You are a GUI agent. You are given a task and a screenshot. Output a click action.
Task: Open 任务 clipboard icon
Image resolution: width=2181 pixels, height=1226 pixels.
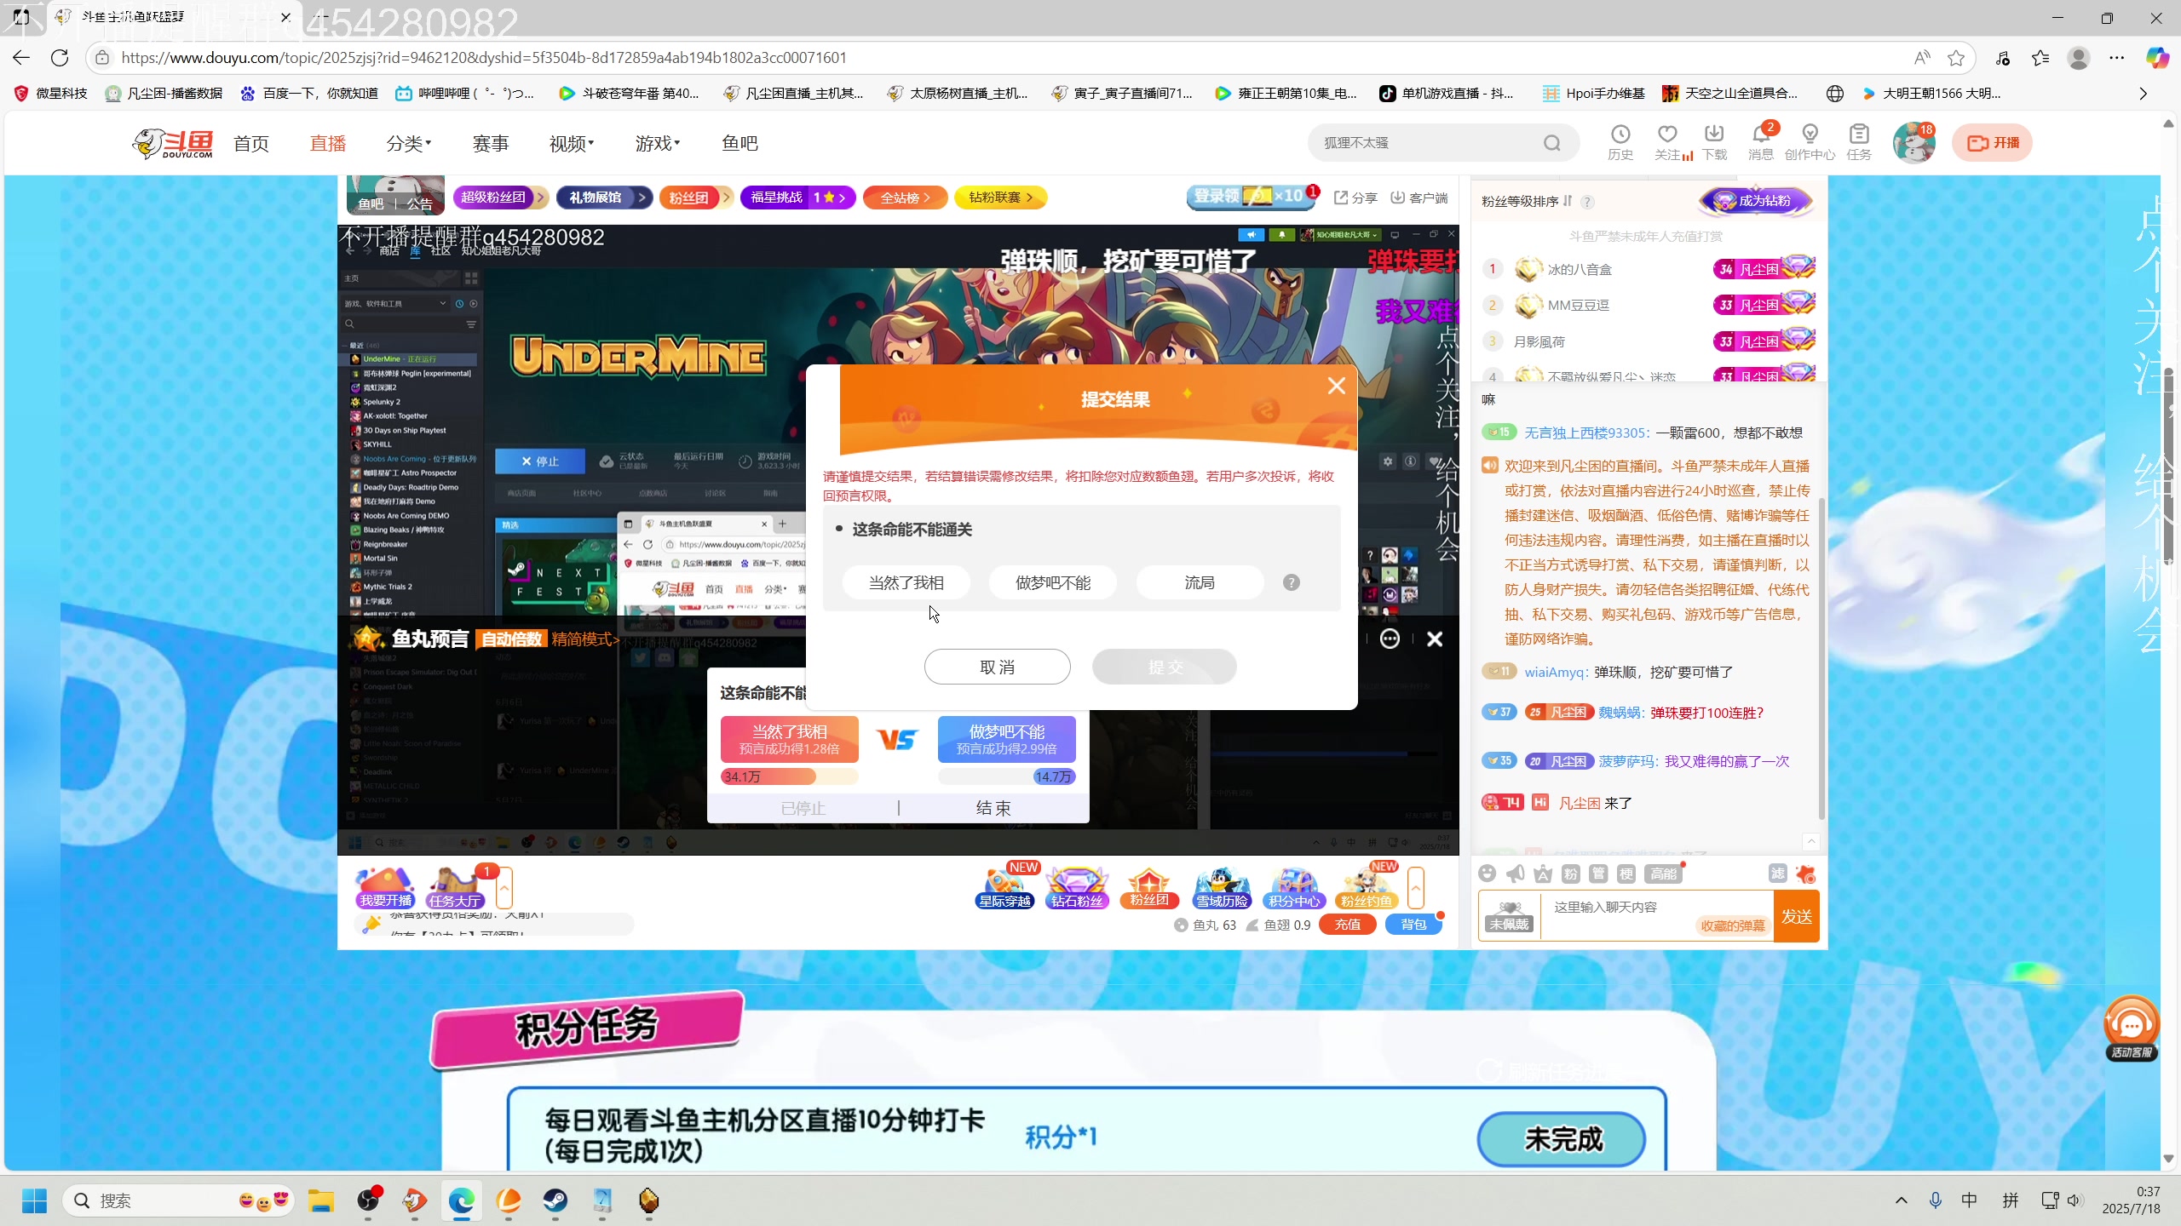(1859, 142)
